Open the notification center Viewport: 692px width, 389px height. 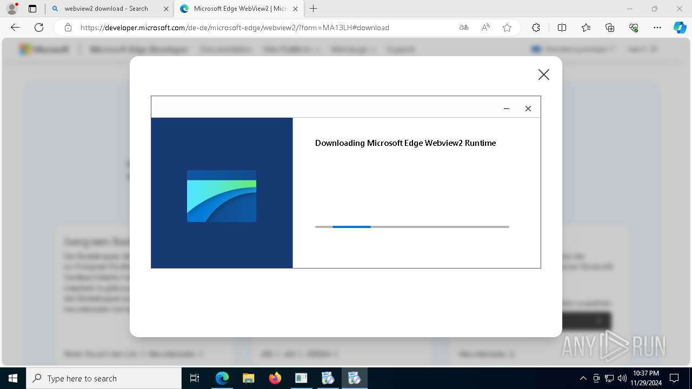pos(674,378)
